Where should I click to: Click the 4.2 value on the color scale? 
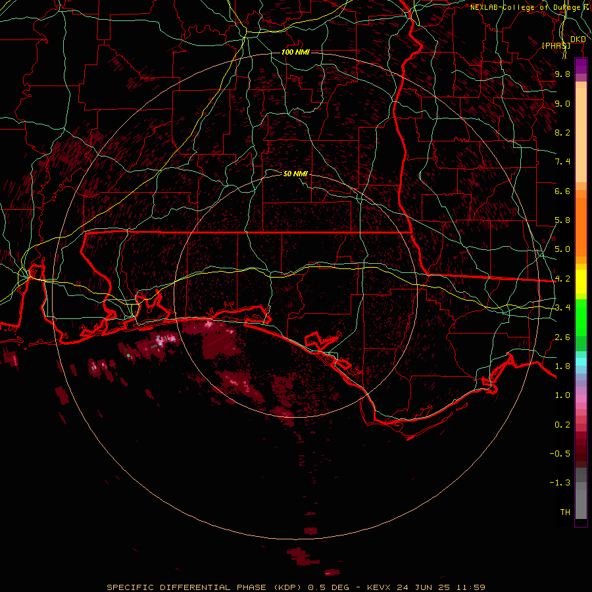562,279
